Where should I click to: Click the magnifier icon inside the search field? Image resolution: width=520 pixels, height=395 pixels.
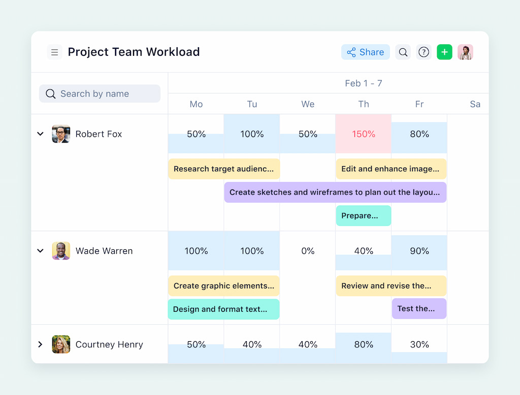point(50,93)
